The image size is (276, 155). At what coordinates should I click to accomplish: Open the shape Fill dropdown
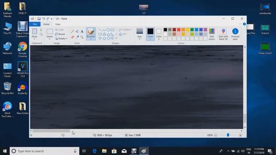[x=123, y=34]
